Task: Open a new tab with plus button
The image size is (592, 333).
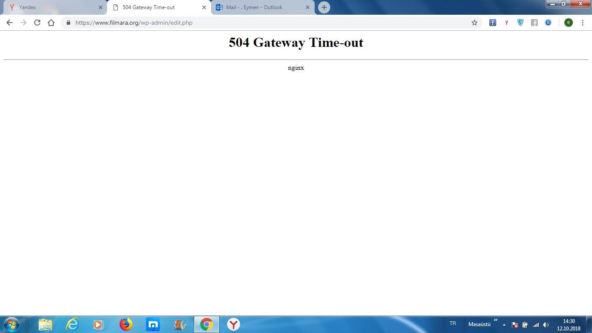Action: point(324,7)
